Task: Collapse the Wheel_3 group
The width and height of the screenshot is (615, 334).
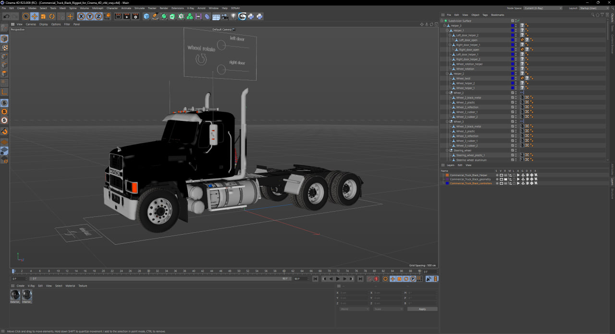Action: pyautogui.click(x=447, y=121)
